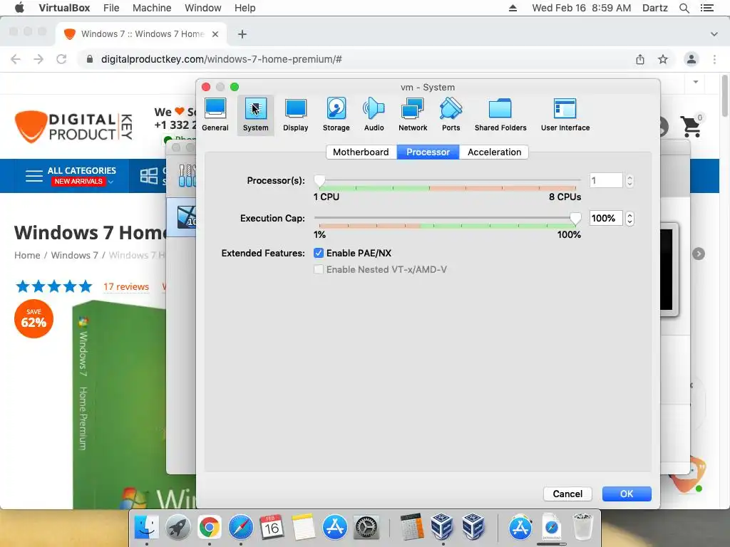Click the Windows 7 breadcrumb link
Image resolution: width=730 pixels, height=547 pixels.
click(x=74, y=256)
